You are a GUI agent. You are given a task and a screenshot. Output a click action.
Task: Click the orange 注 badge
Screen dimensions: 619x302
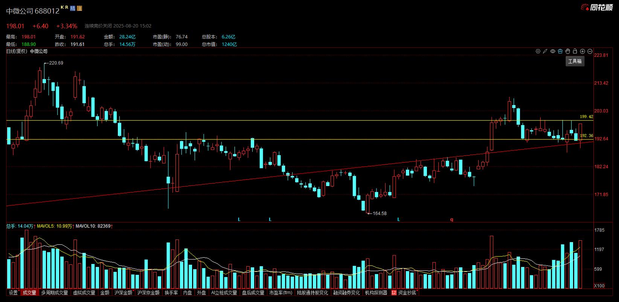[79, 8]
